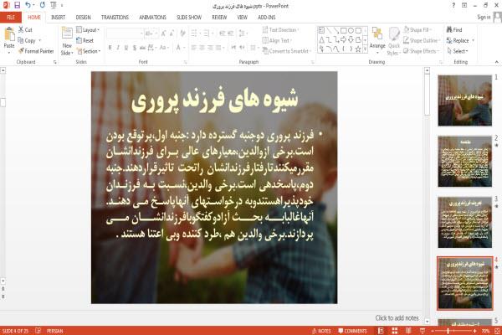Activate the Format Painter
Viewport: 502px width, 335px height.
click(x=36, y=51)
